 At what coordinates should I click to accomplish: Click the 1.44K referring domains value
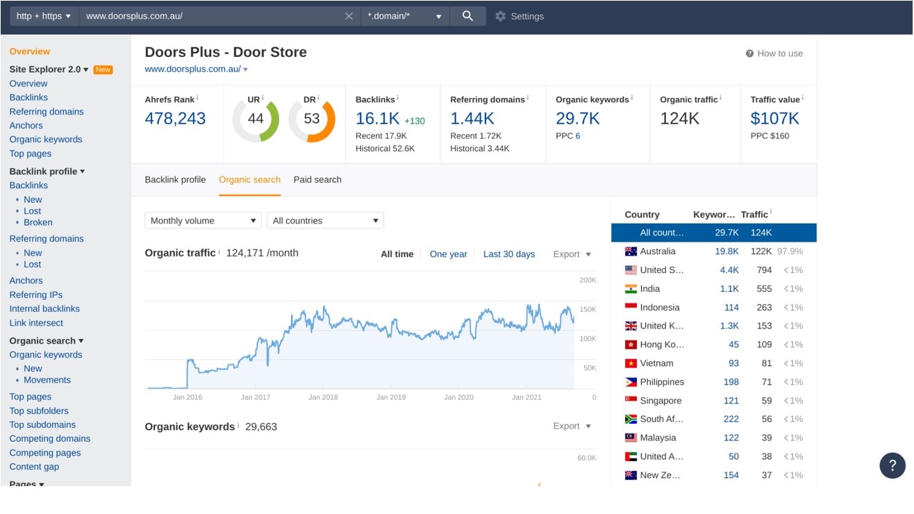(472, 119)
